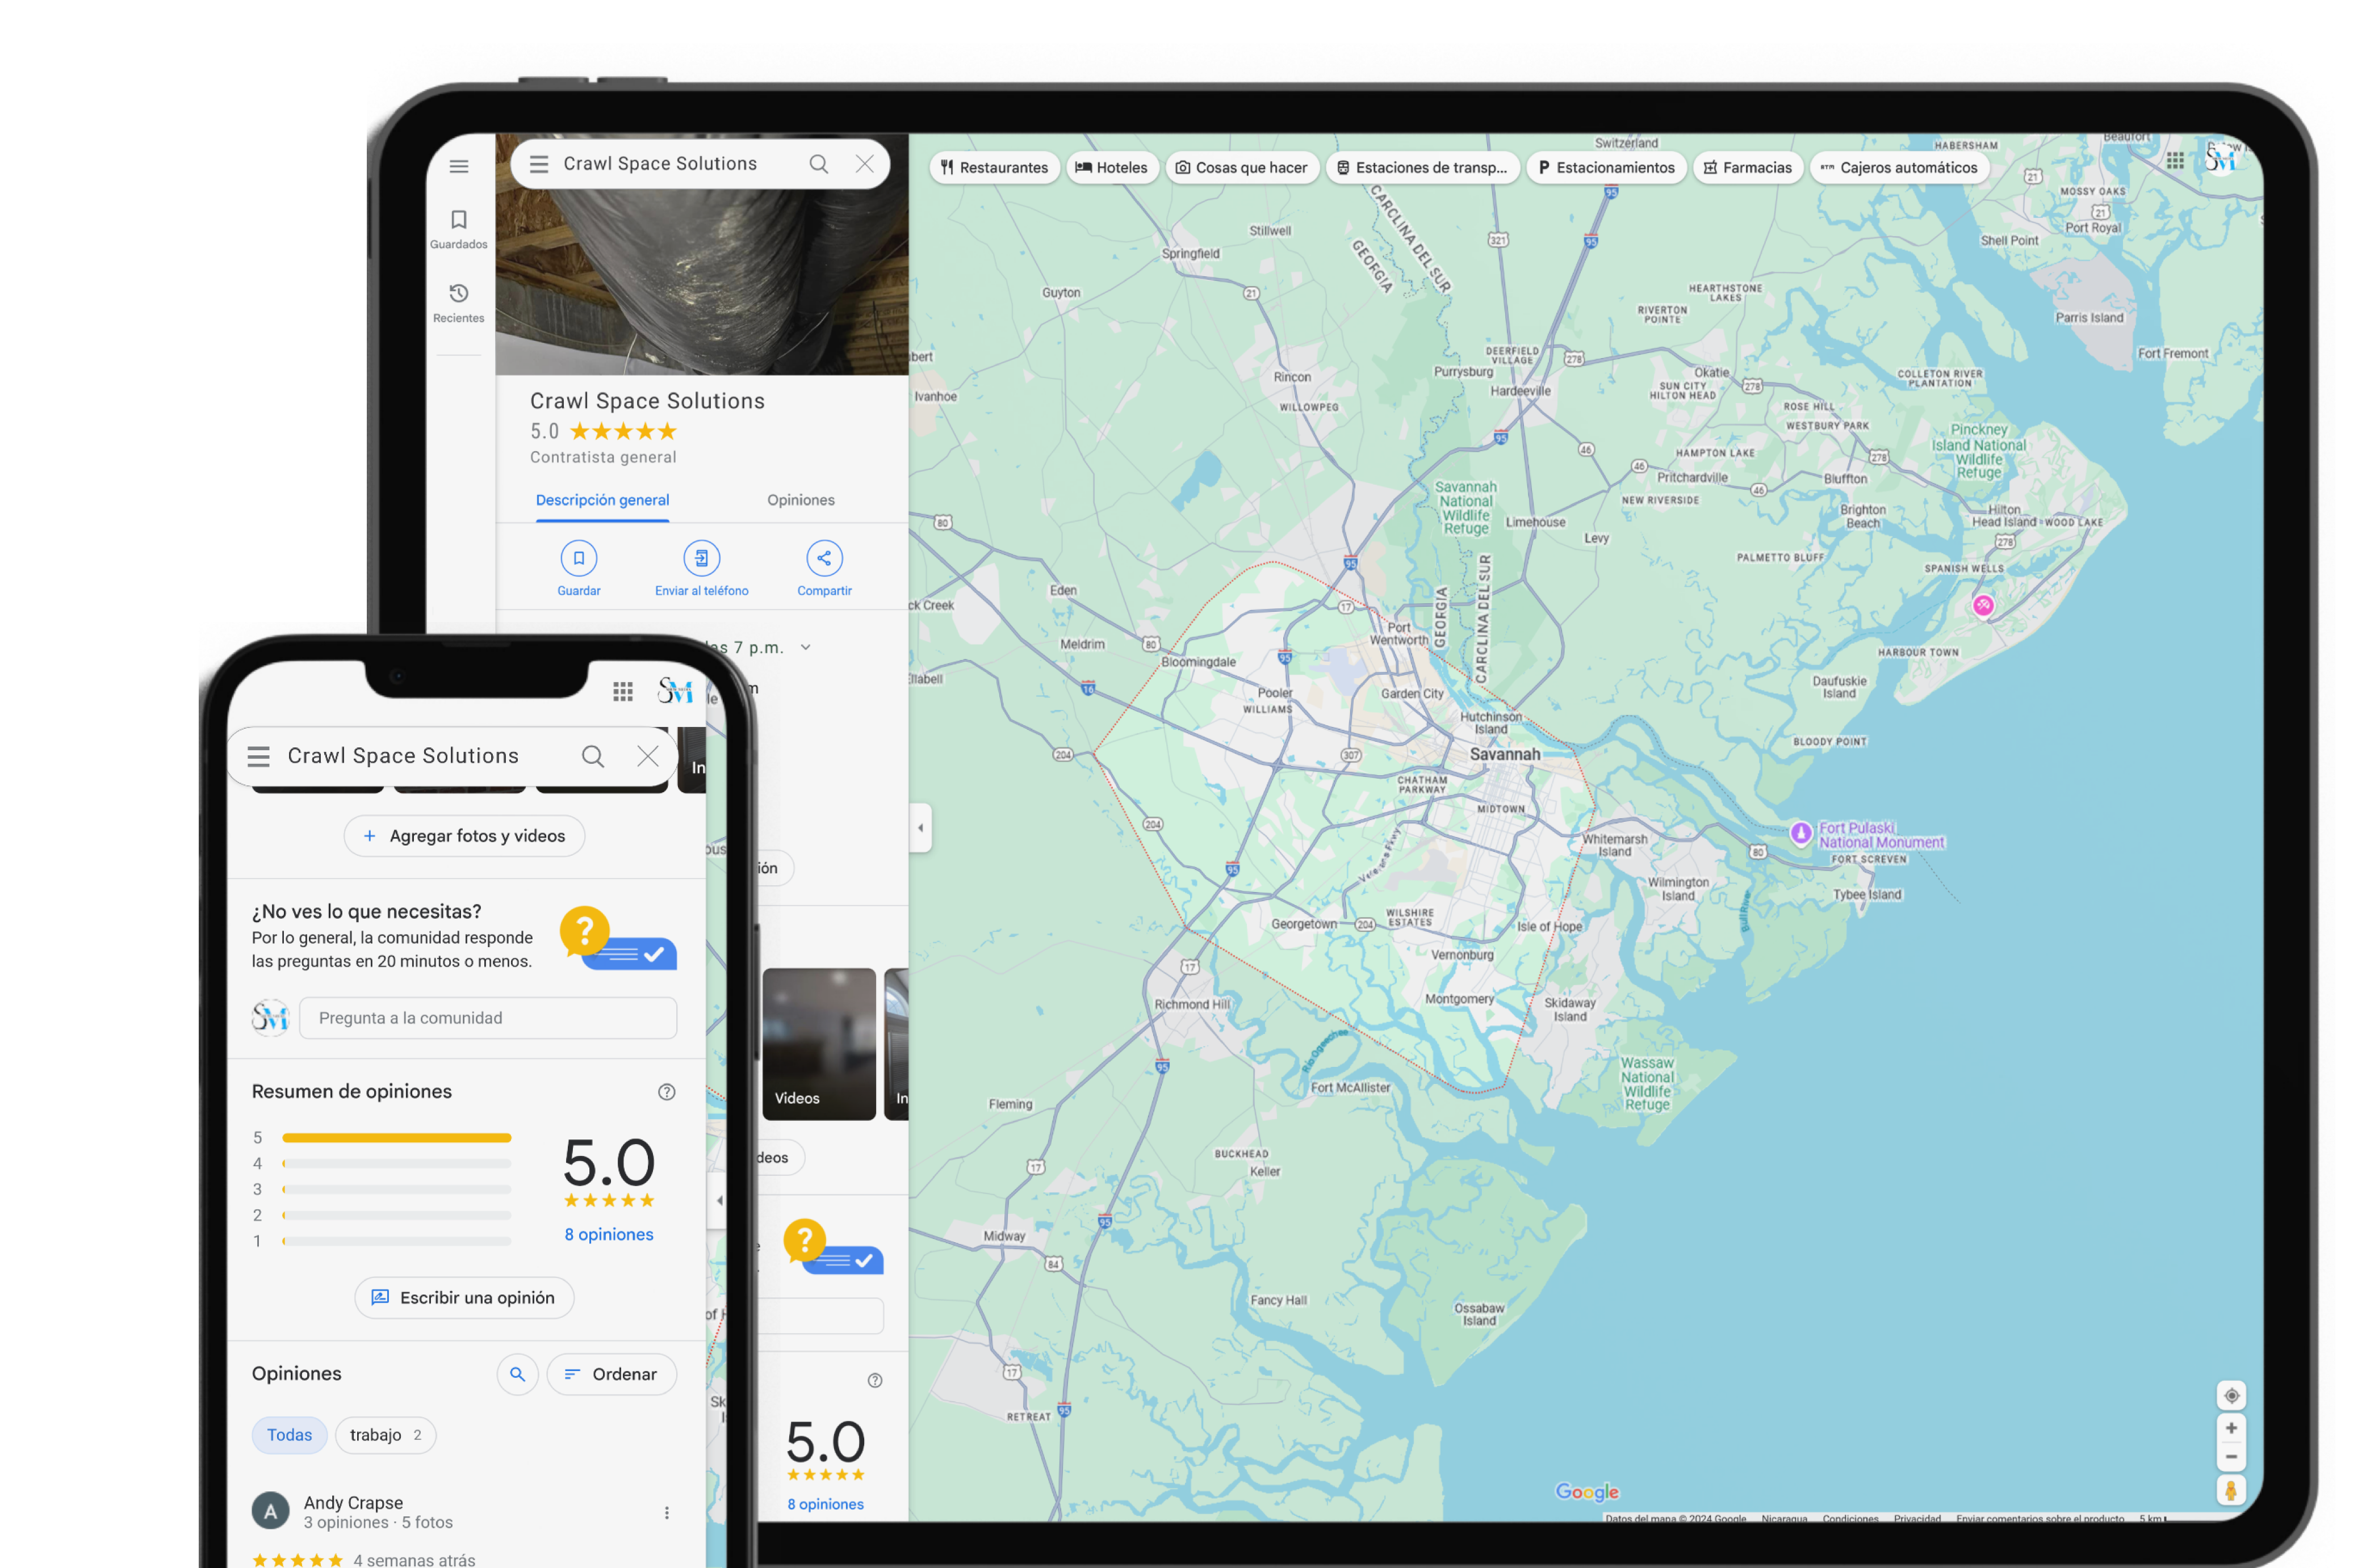Click the Tybee Island map label
This screenshot has height=1568, width=2366.
[1867, 895]
